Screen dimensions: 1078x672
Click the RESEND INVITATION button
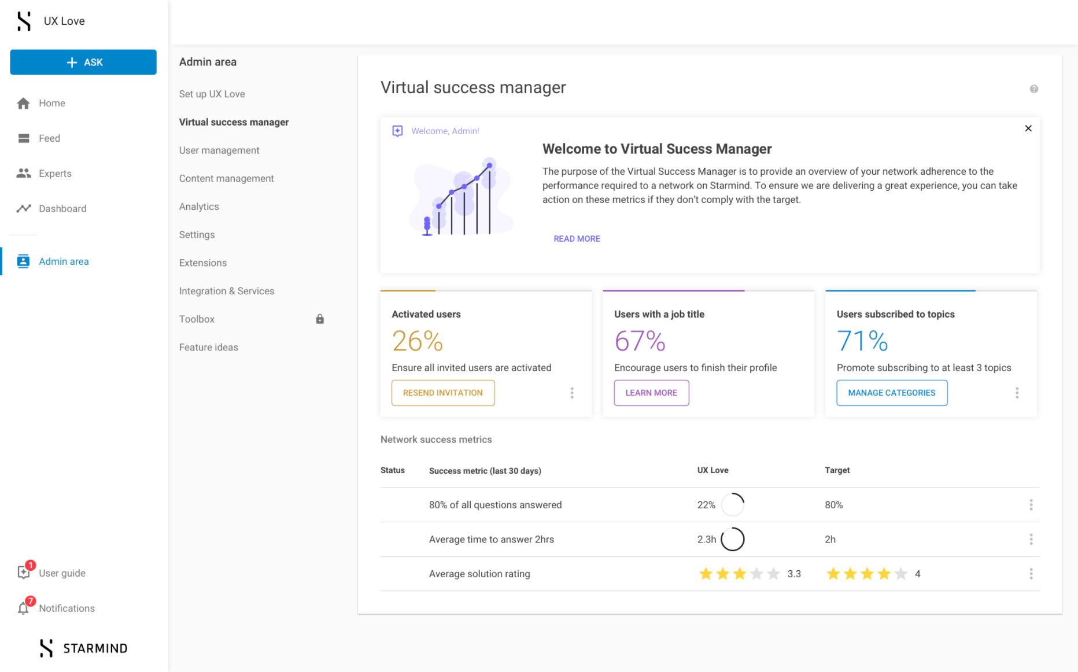pos(443,393)
